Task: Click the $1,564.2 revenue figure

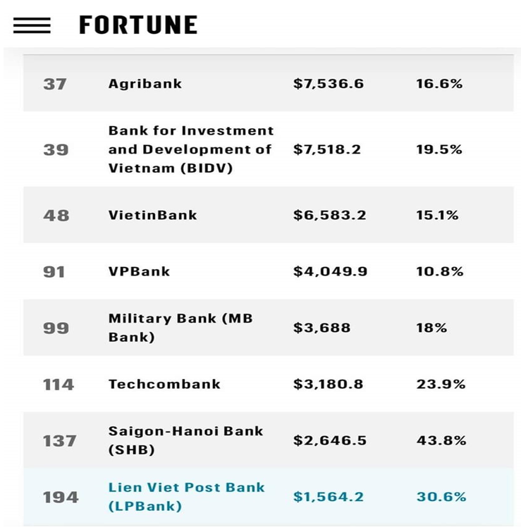Action: click(x=329, y=497)
